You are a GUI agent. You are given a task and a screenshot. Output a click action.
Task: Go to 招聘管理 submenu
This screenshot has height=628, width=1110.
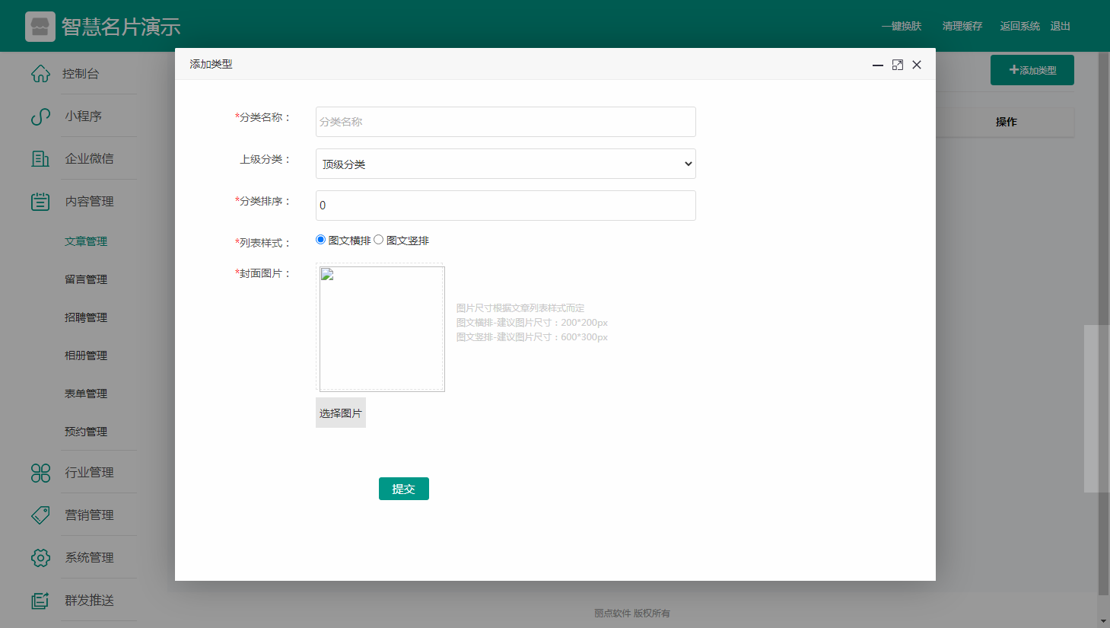[86, 317]
